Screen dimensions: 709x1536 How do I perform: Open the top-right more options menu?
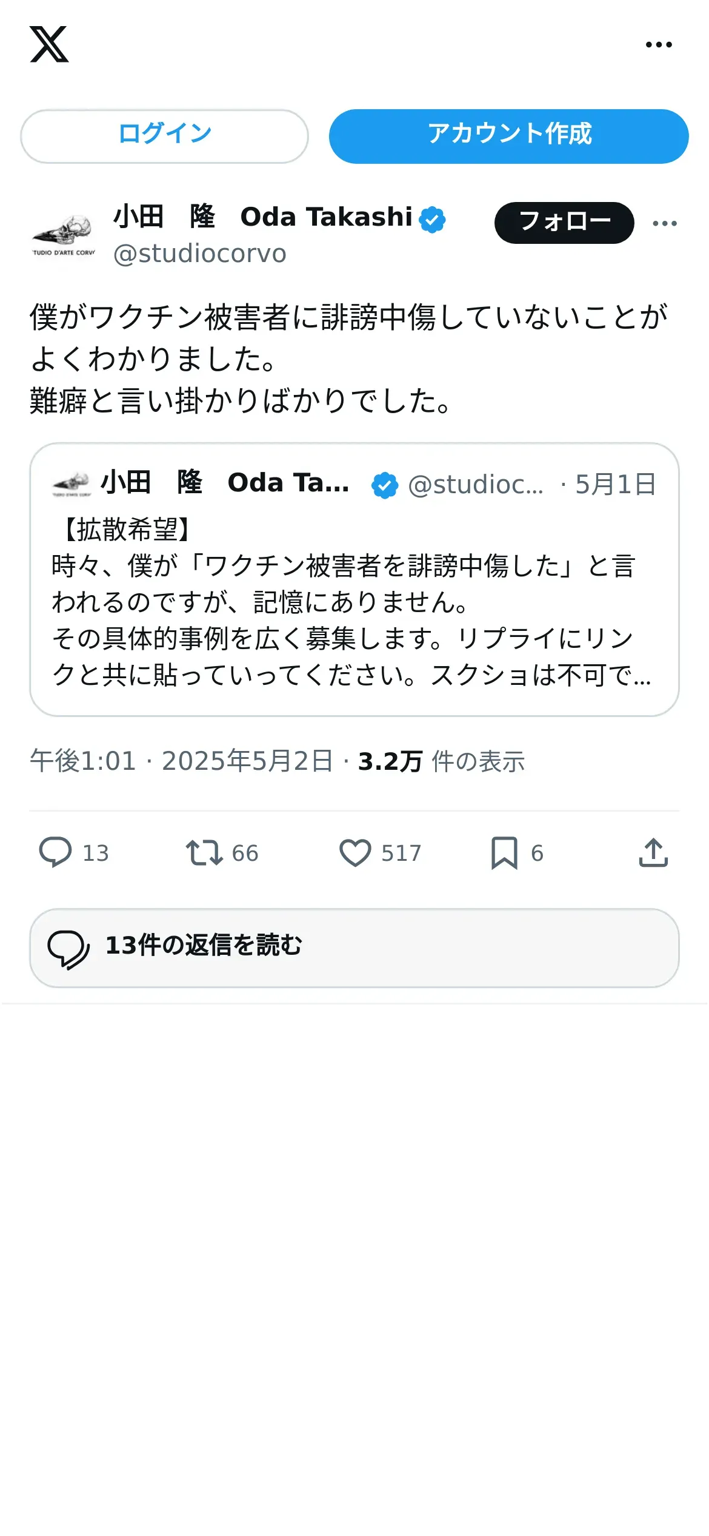tap(659, 44)
